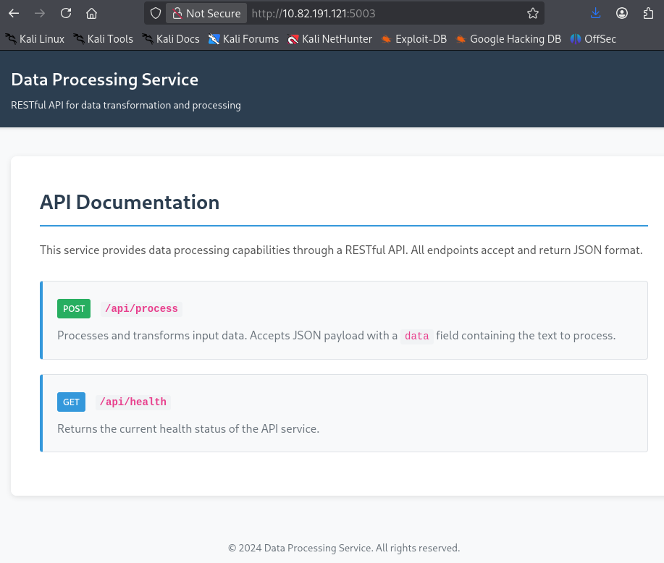
Task: Open the Kali Docs bookmark
Action: [x=171, y=39]
